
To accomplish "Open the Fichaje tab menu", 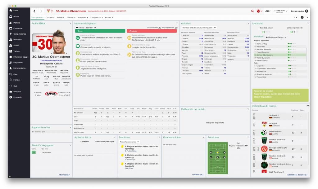I will point(61,18).
